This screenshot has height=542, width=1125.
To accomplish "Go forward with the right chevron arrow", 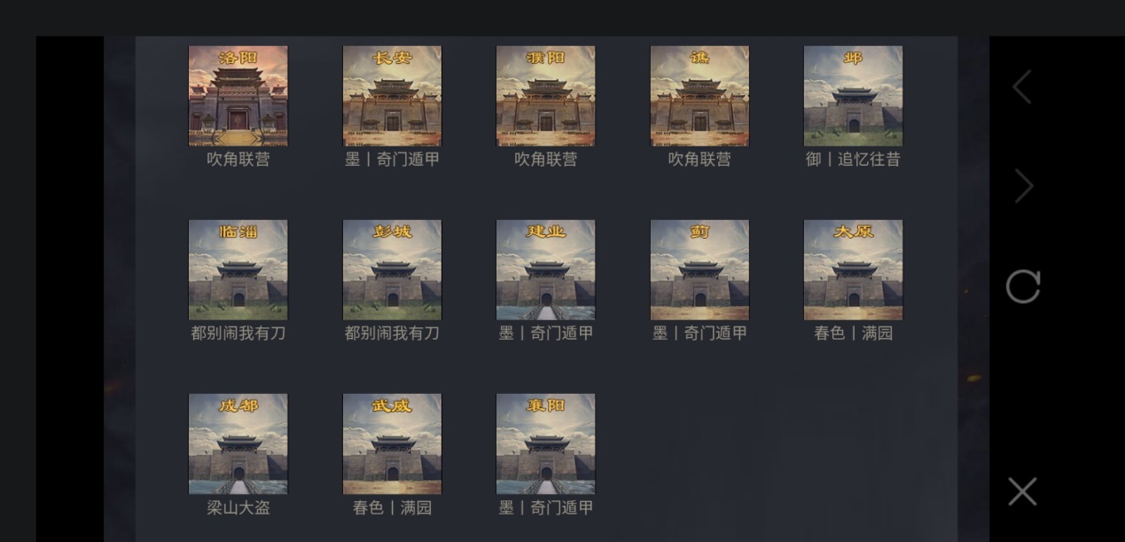I will click(x=1023, y=186).
